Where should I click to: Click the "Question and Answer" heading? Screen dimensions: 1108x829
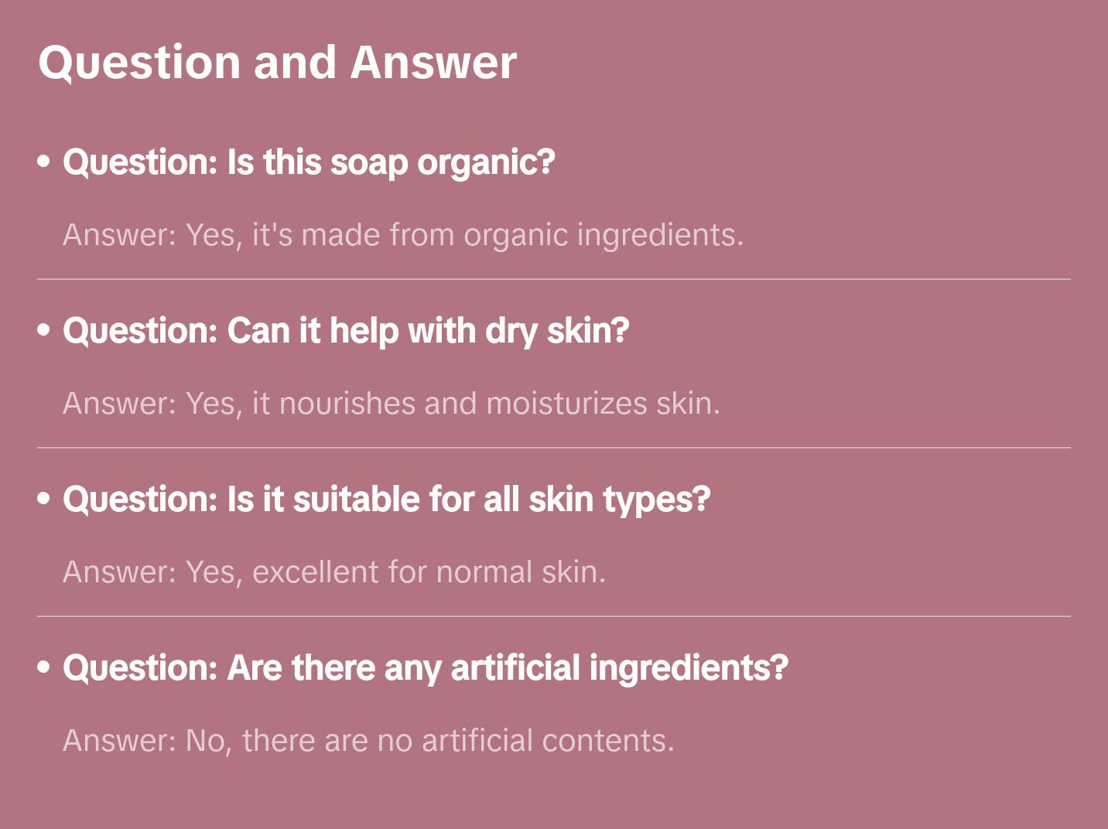point(277,62)
